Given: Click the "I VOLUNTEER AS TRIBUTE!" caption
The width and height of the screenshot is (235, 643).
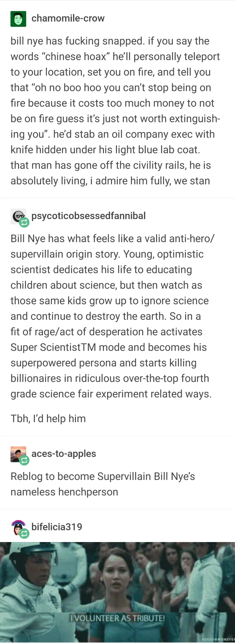Looking at the screenshot, I should [x=117, y=618].
